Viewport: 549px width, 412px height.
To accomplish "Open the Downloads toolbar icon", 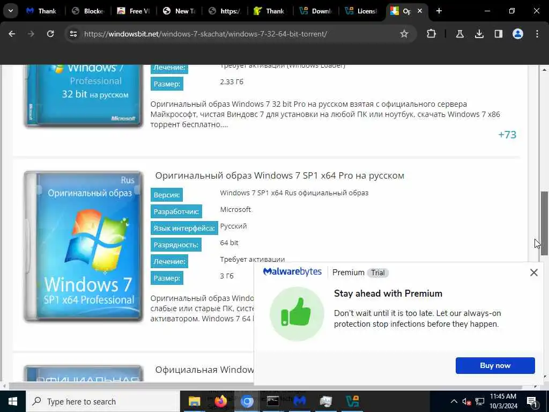I will point(479,34).
